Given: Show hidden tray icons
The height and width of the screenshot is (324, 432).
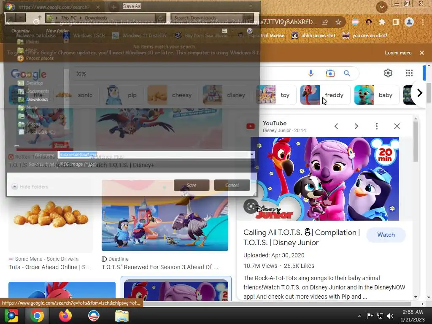Looking at the screenshot, I should click(359, 316).
